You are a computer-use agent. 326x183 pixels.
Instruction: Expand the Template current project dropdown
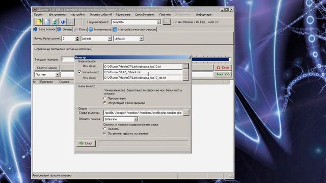point(158,22)
